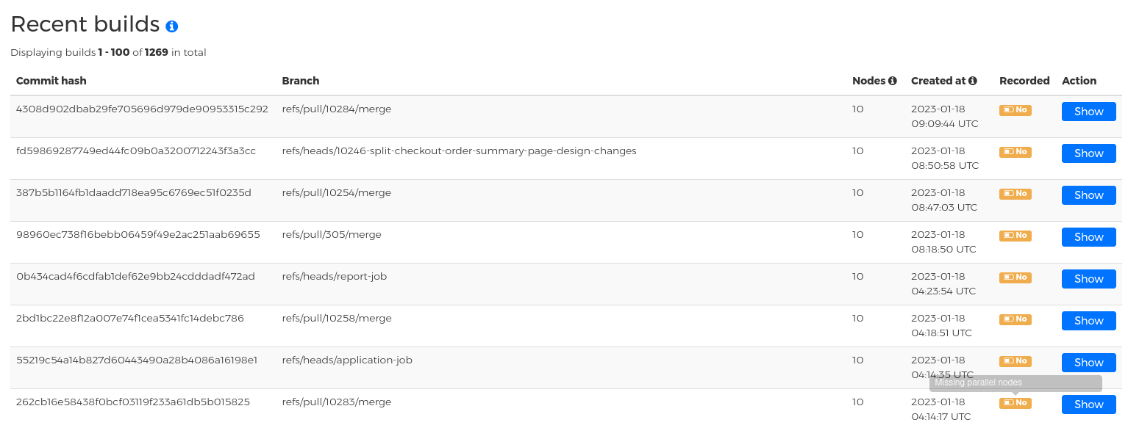Show the 10246-split-checkout-order-summary branch build

(1088, 153)
